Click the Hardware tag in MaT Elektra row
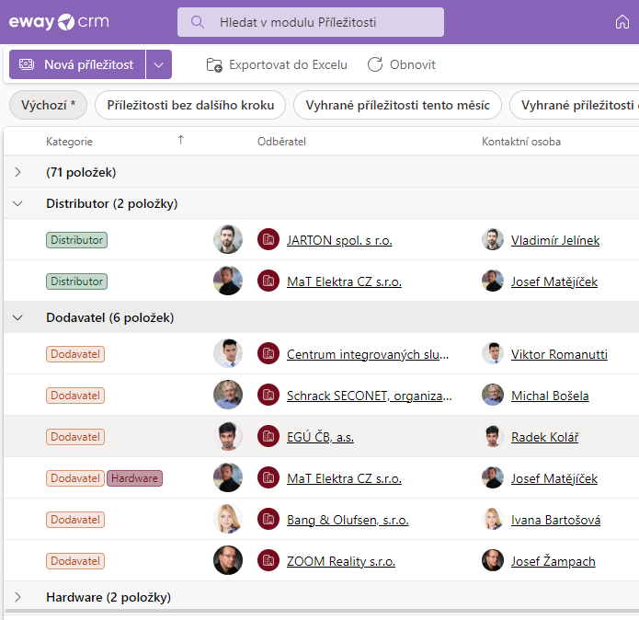The image size is (639, 620). point(135,478)
